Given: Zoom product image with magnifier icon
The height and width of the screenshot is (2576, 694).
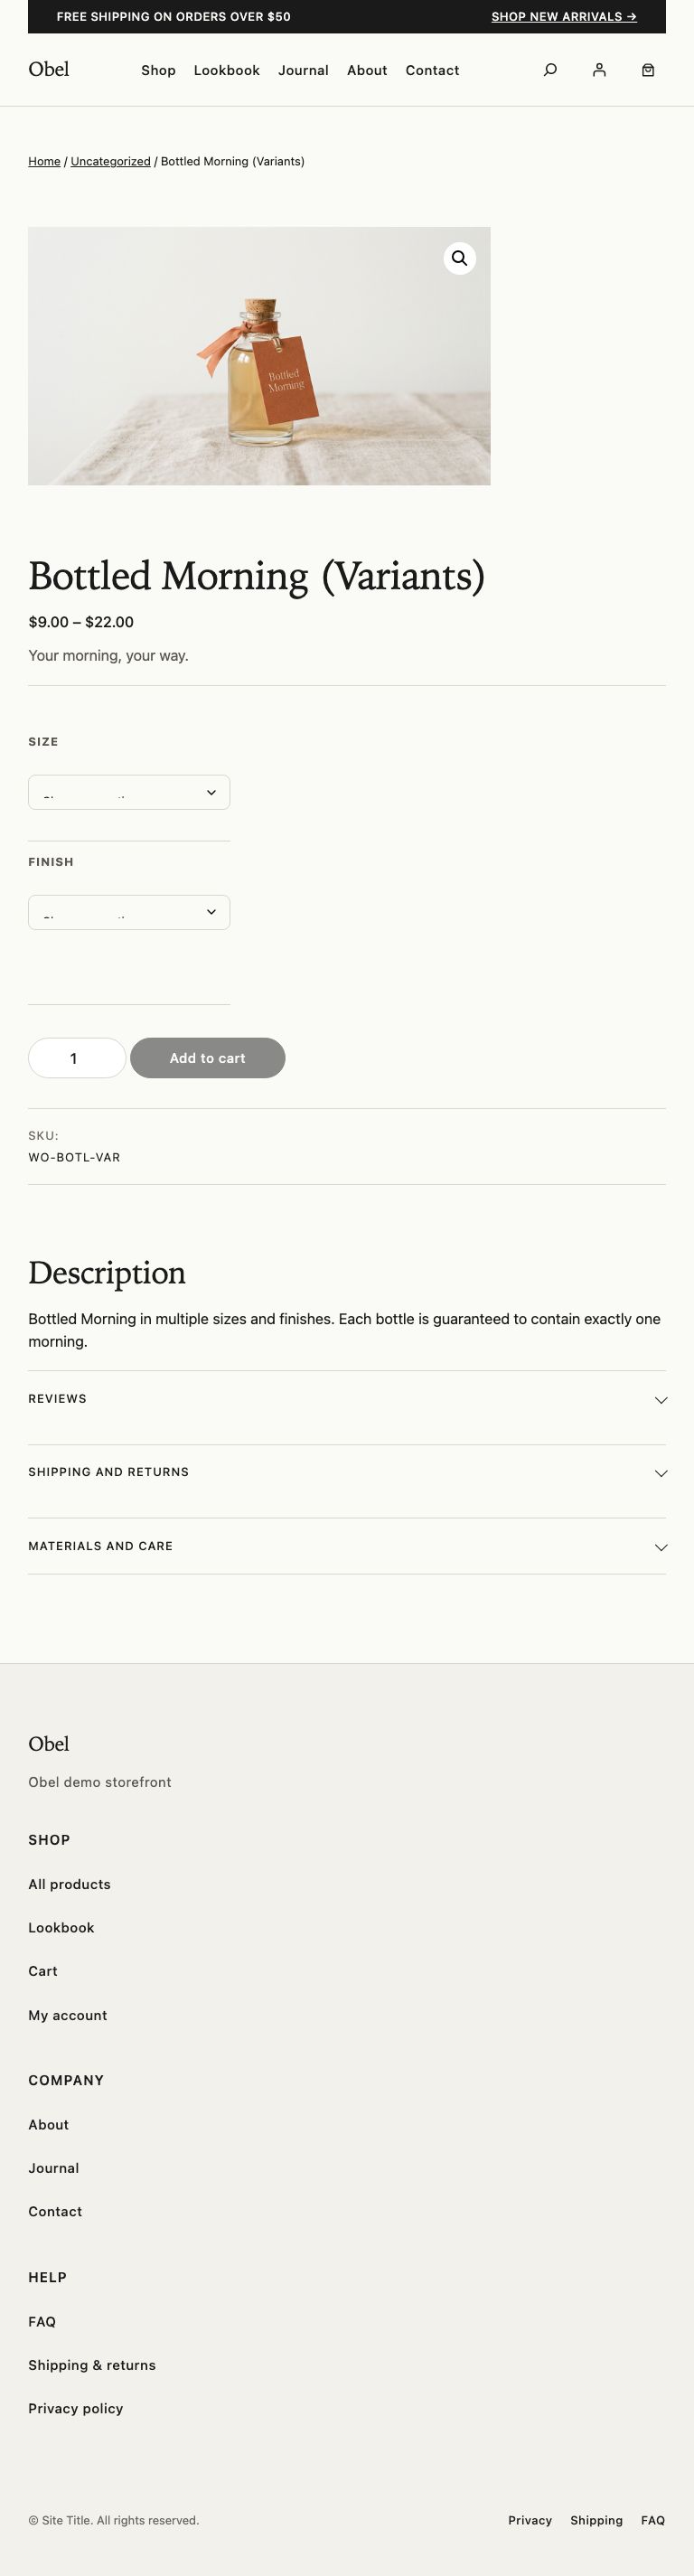Looking at the screenshot, I should click(x=459, y=259).
